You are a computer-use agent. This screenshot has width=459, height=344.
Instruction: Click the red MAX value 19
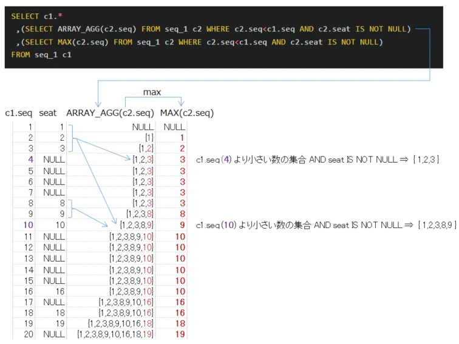(180, 334)
